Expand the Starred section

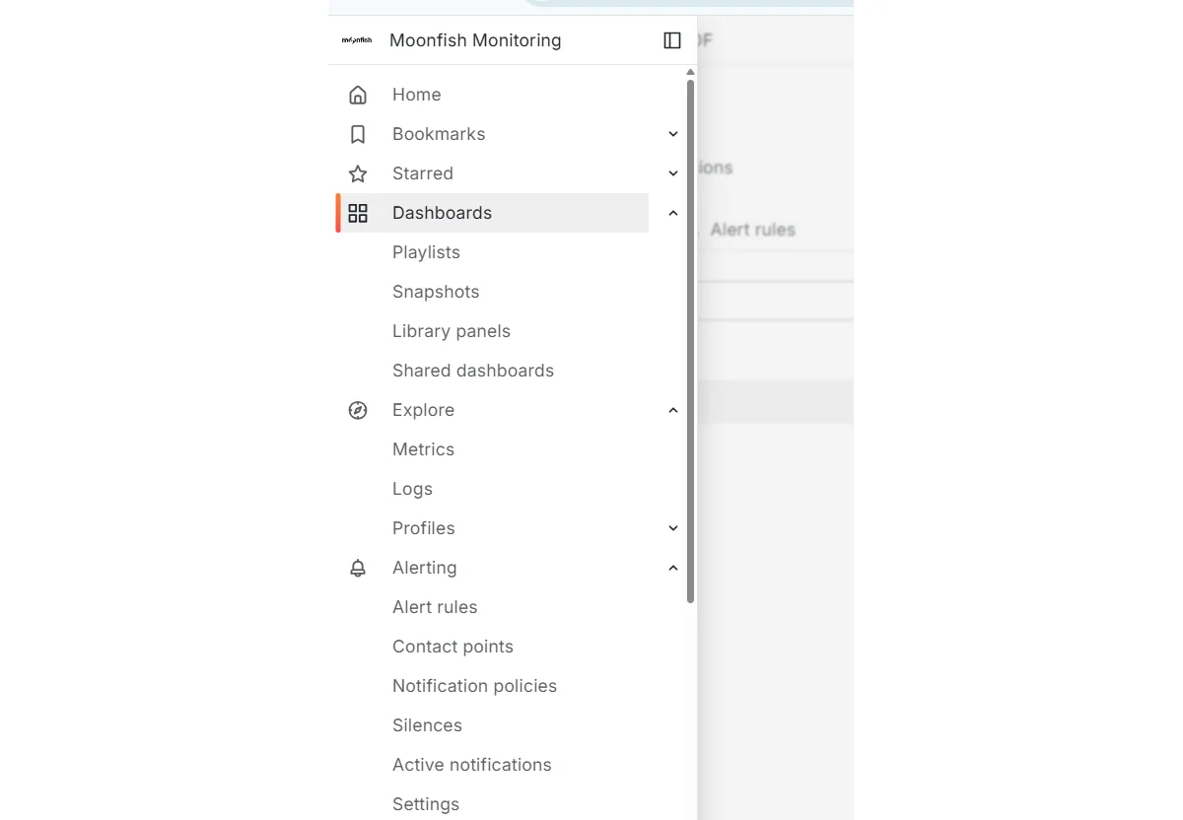(x=672, y=172)
